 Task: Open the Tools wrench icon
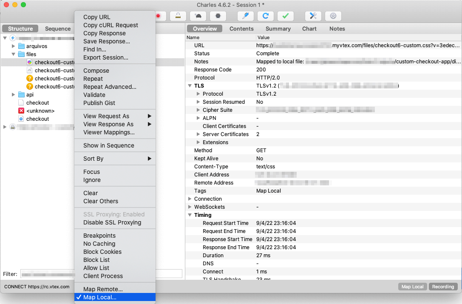313,16
